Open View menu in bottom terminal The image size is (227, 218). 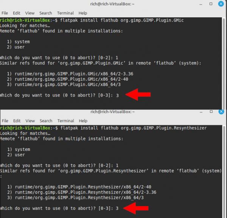(x=30, y=121)
